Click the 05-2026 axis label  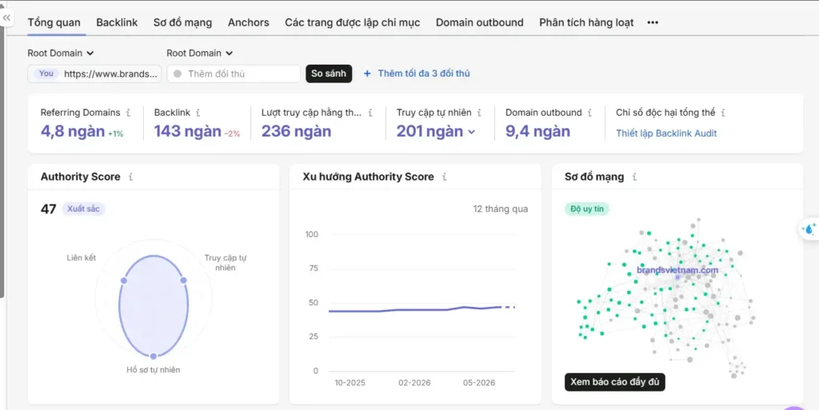pos(479,383)
